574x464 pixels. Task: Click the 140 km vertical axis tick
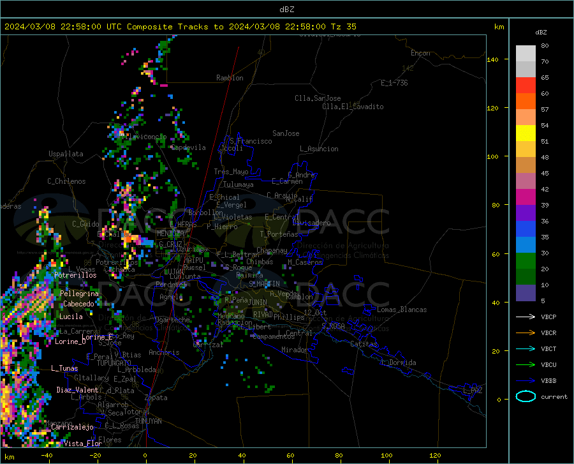(x=493, y=60)
